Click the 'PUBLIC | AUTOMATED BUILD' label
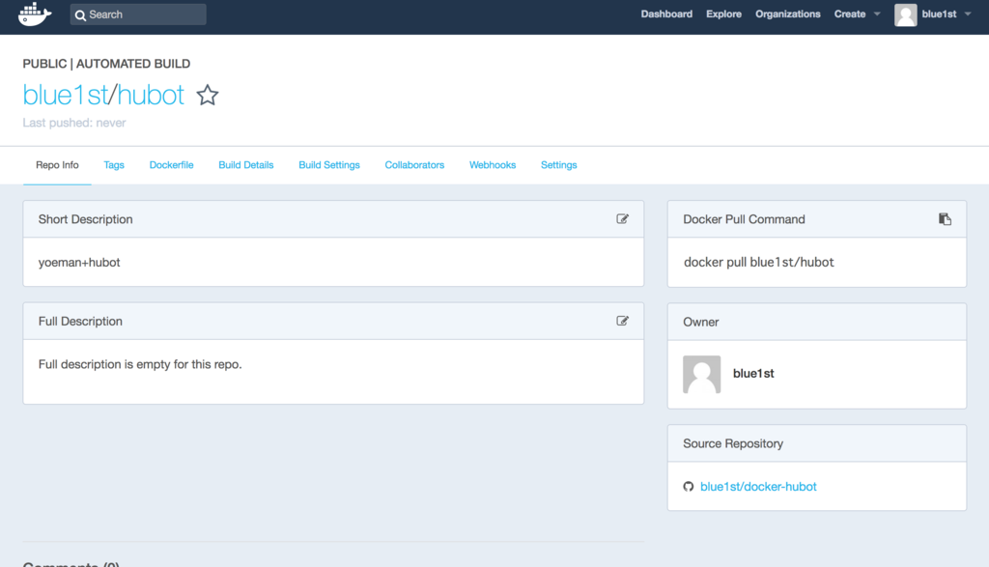Screen dimensions: 989x567 (x=106, y=64)
